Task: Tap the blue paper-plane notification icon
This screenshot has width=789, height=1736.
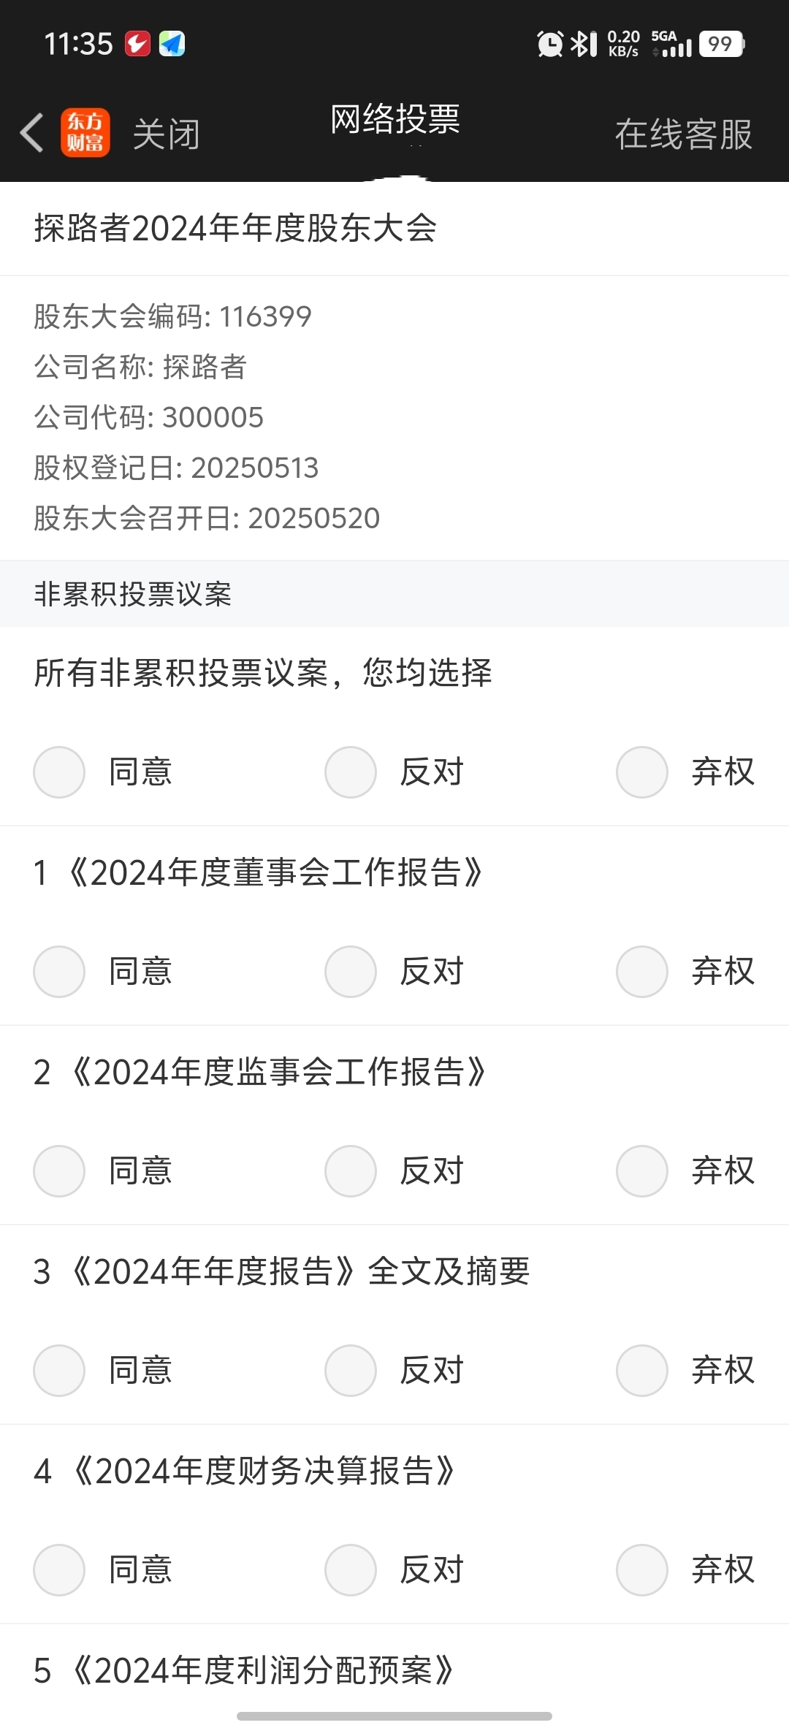Action: click(x=172, y=44)
